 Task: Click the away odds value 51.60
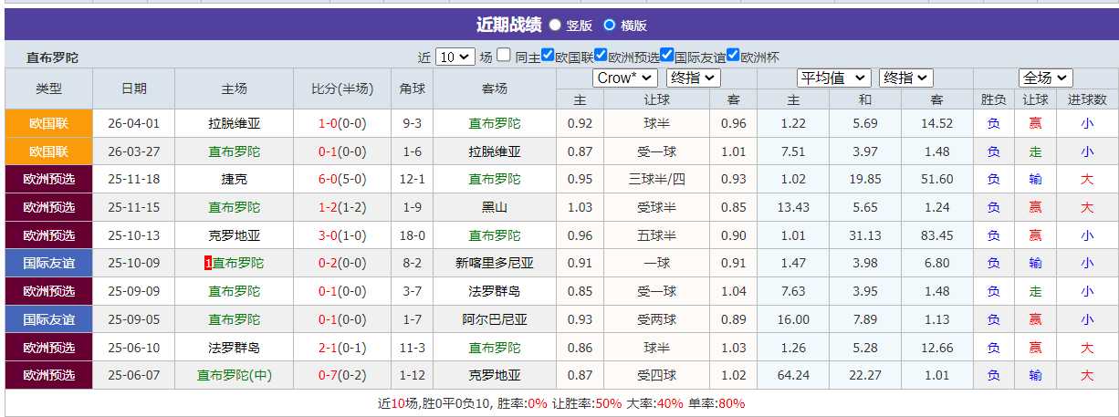click(936, 179)
